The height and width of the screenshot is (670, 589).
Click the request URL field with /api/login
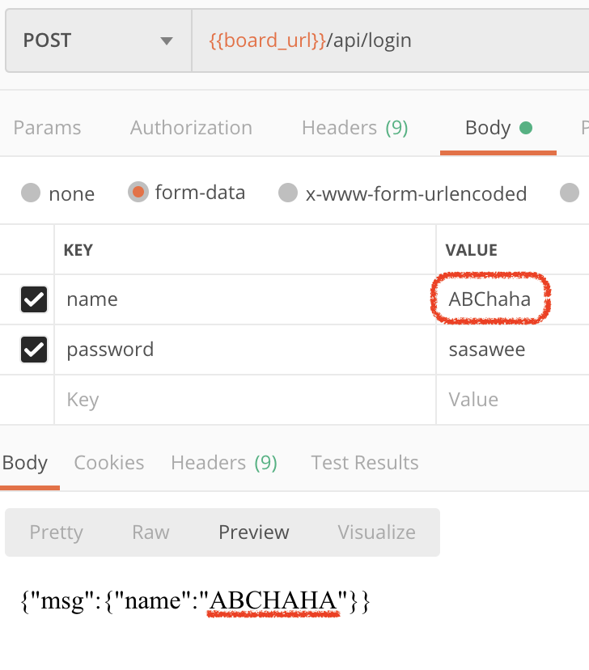(x=391, y=40)
